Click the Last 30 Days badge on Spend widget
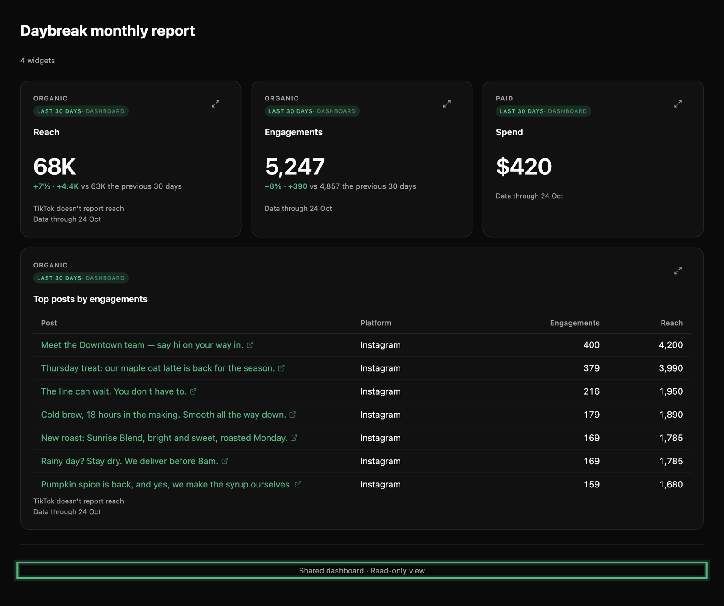Viewport: 724px width, 606px height. [543, 111]
